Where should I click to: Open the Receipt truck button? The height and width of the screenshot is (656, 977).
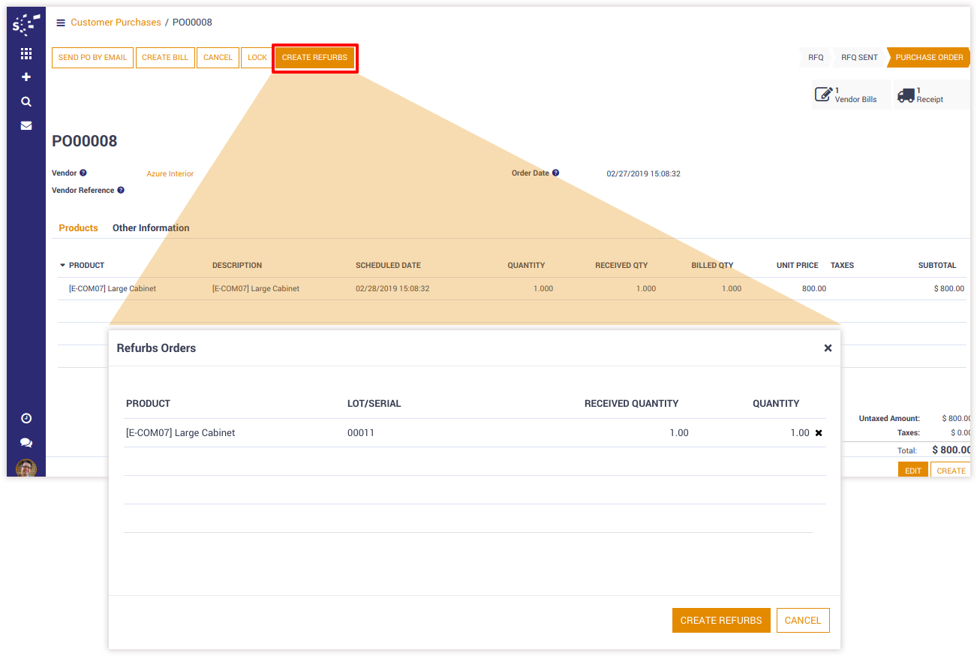(x=929, y=95)
